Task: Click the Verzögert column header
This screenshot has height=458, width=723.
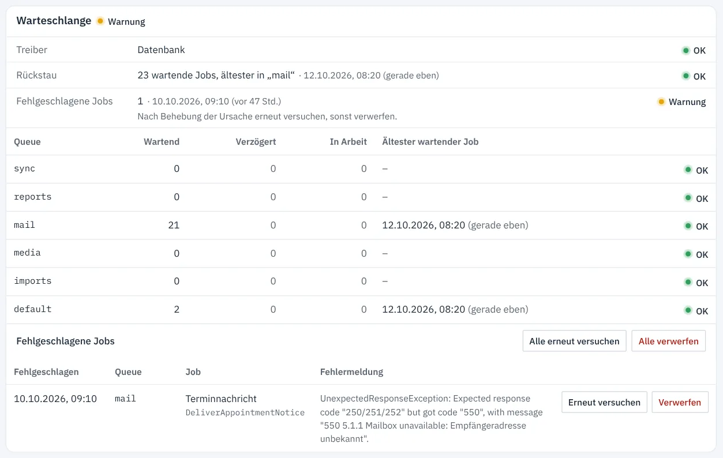Action: 256,141
